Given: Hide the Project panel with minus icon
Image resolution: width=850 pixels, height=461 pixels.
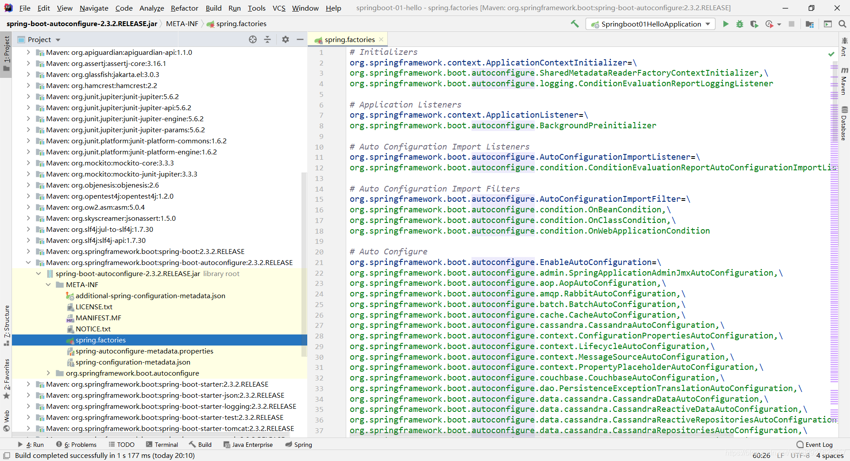Looking at the screenshot, I should (x=300, y=39).
